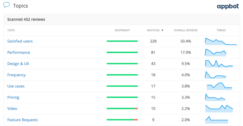
Task: Open the Feature Requests topic
Action: 22,120
